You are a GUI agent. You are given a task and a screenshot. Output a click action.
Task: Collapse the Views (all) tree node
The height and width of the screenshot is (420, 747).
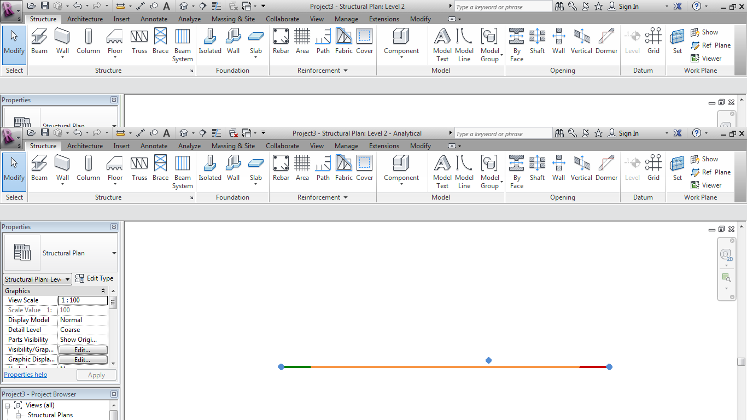tap(7, 405)
